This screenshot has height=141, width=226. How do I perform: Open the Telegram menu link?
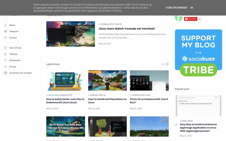click(x=14, y=31)
